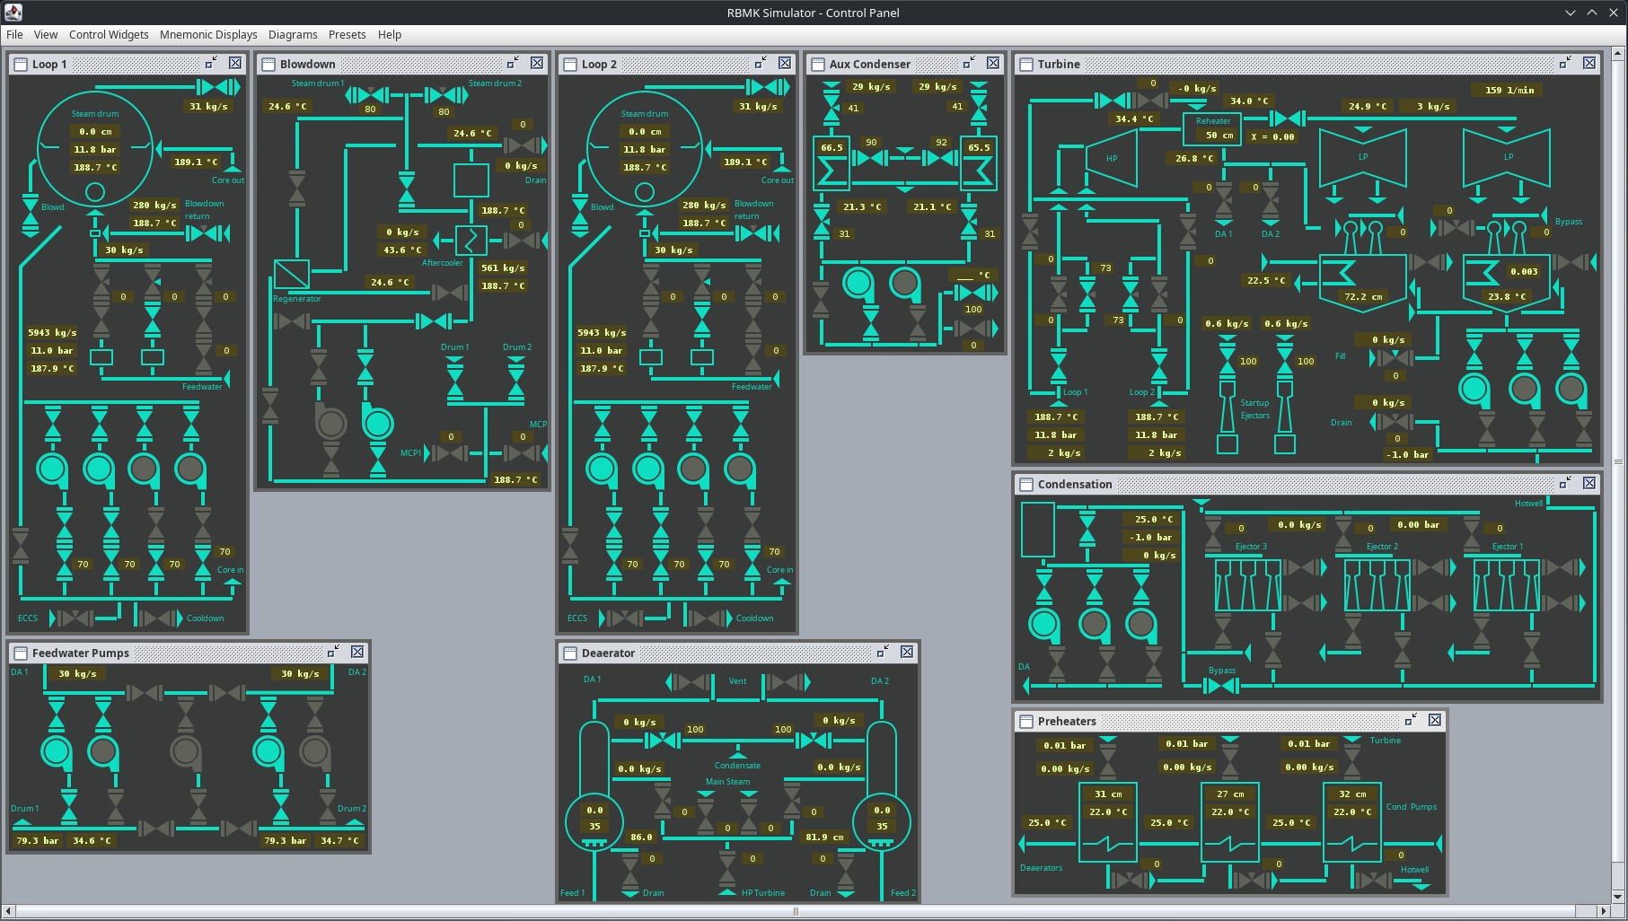Open the Aux Condenser window system menu icon
This screenshot has width=1628, height=921.
[817, 64]
